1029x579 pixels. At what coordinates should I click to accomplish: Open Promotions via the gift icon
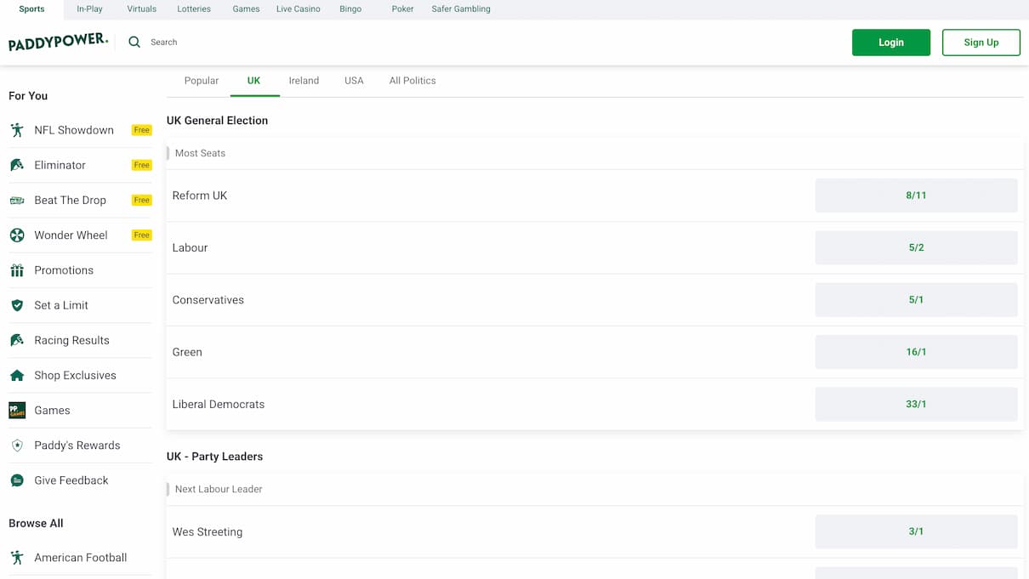(x=17, y=270)
